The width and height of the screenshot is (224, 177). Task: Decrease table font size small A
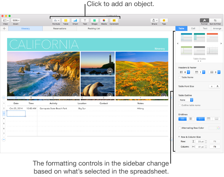212,86
